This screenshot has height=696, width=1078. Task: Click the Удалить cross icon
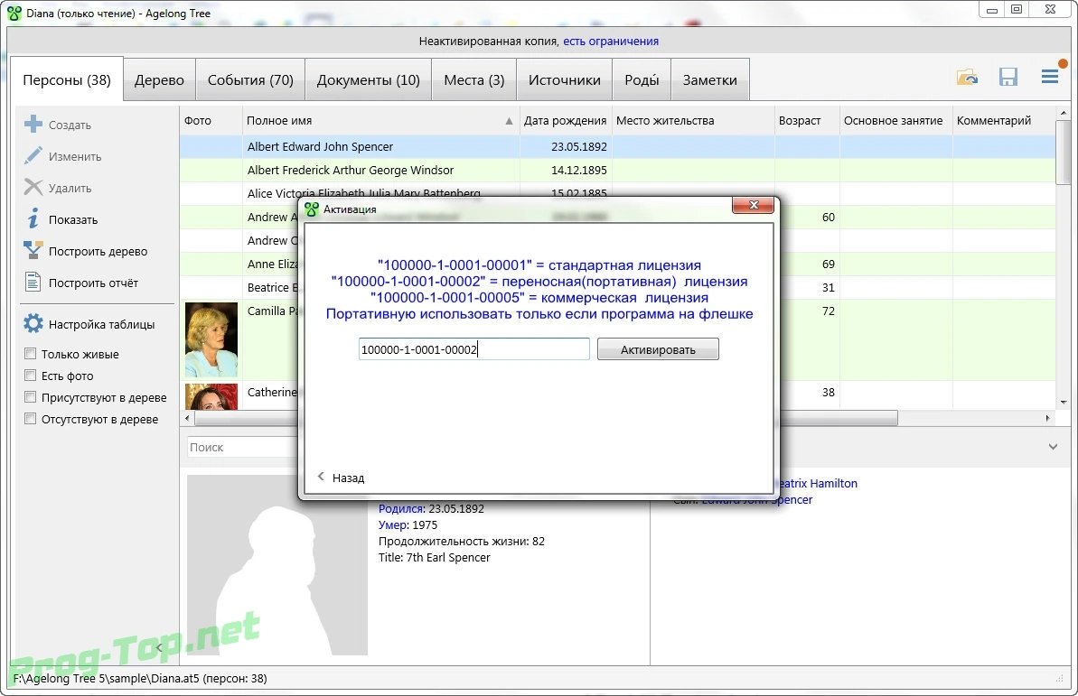tap(33, 188)
